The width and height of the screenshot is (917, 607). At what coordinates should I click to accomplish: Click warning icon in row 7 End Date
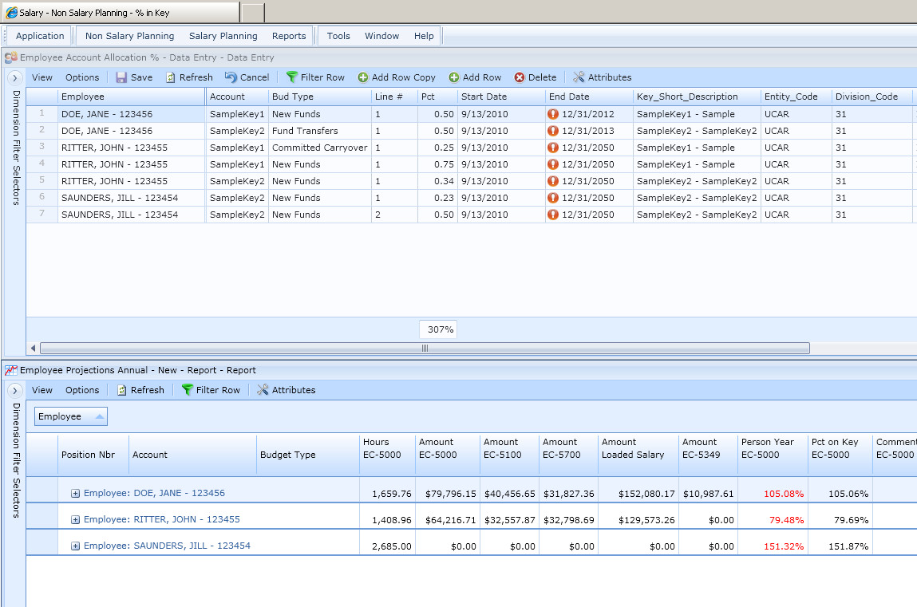[552, 215]
